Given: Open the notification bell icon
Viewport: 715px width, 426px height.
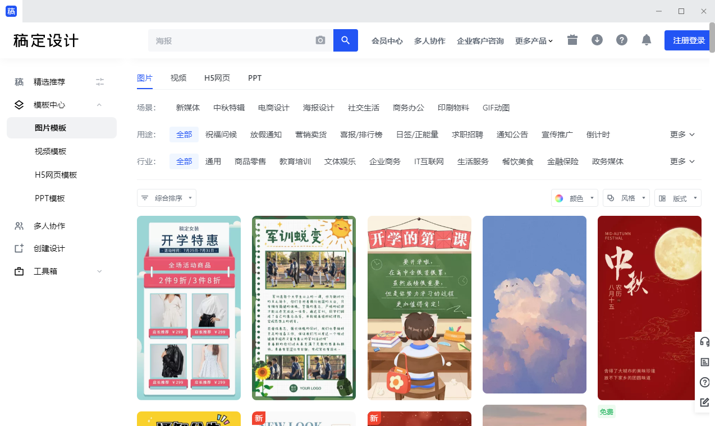Looking at the screenshot, I should [646, 40].
